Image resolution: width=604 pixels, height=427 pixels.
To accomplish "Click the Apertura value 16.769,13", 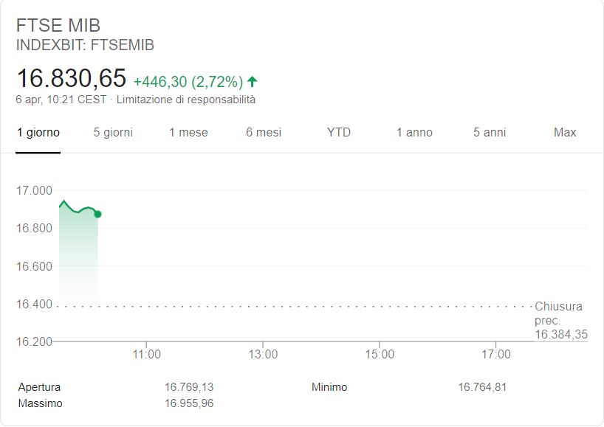I will (189, 387).
